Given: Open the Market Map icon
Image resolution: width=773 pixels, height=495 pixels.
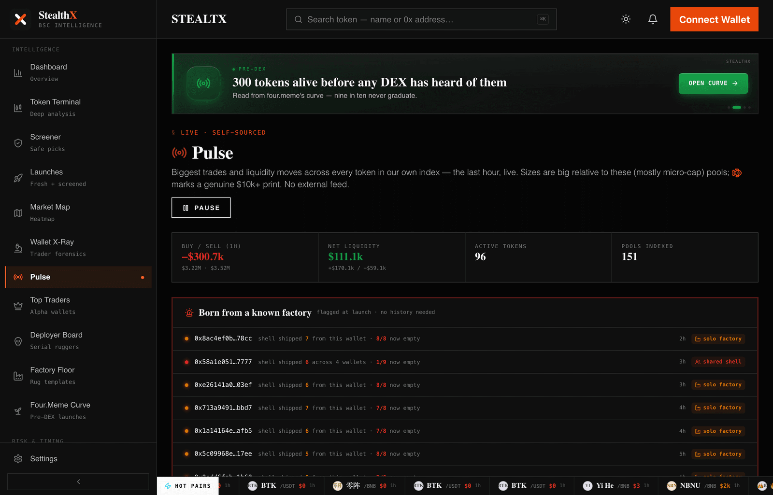Looking at the screenshot, I should click(x=18, y=213).
